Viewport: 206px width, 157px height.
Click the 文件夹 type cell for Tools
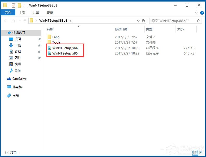point(151,42)
